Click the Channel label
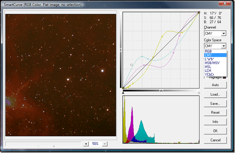 point(210,27)
